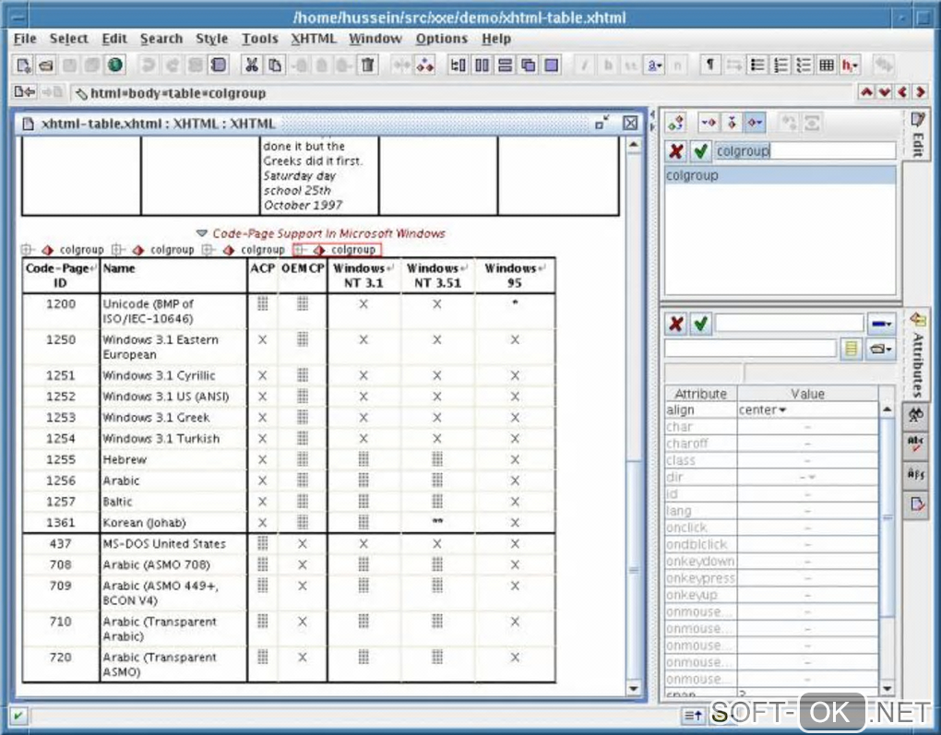Open the heading 'h' dropdown in toolbar
Screen dimensions: 941x735
850,65
